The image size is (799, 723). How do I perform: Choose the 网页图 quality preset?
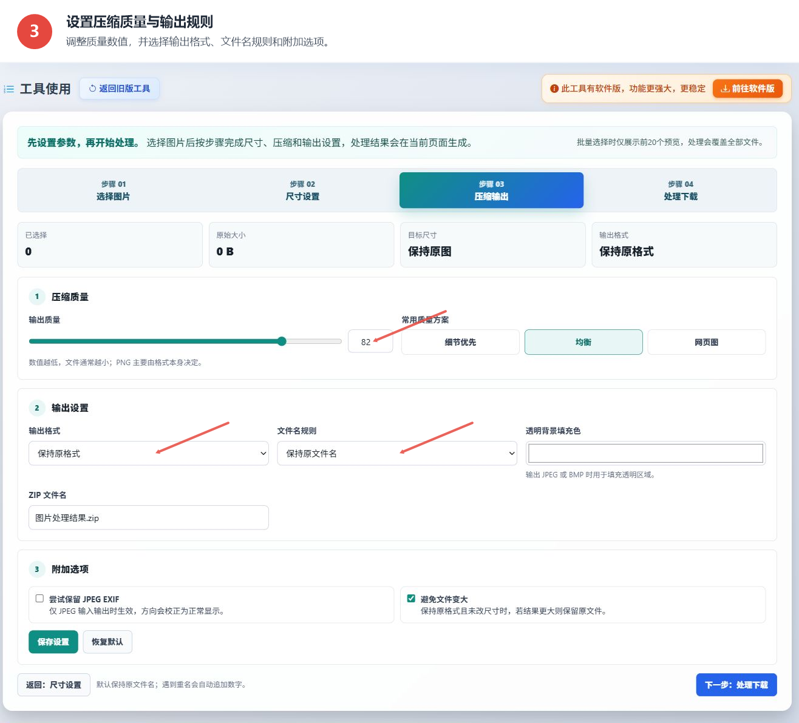click(x=707, y=342)
